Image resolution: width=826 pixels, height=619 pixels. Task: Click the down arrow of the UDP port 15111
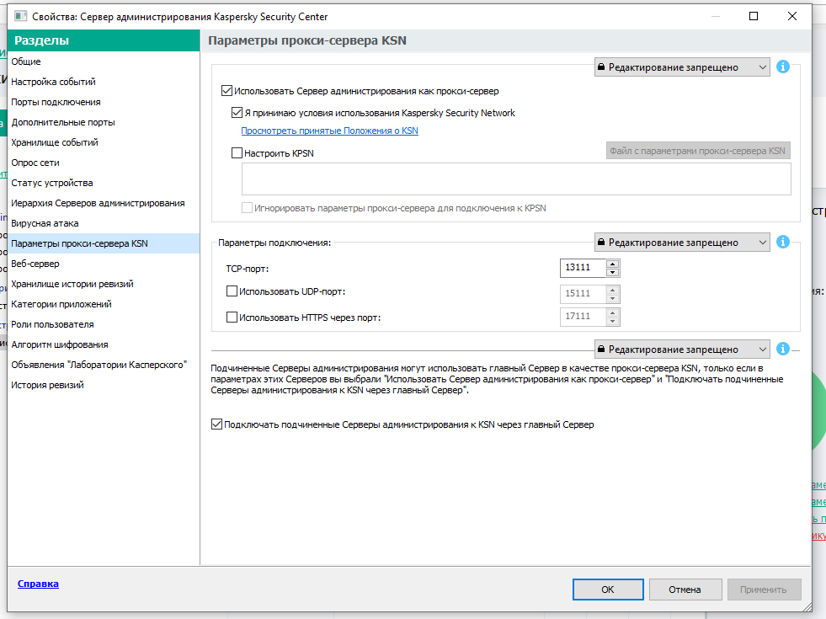click(x=612, y=298)
